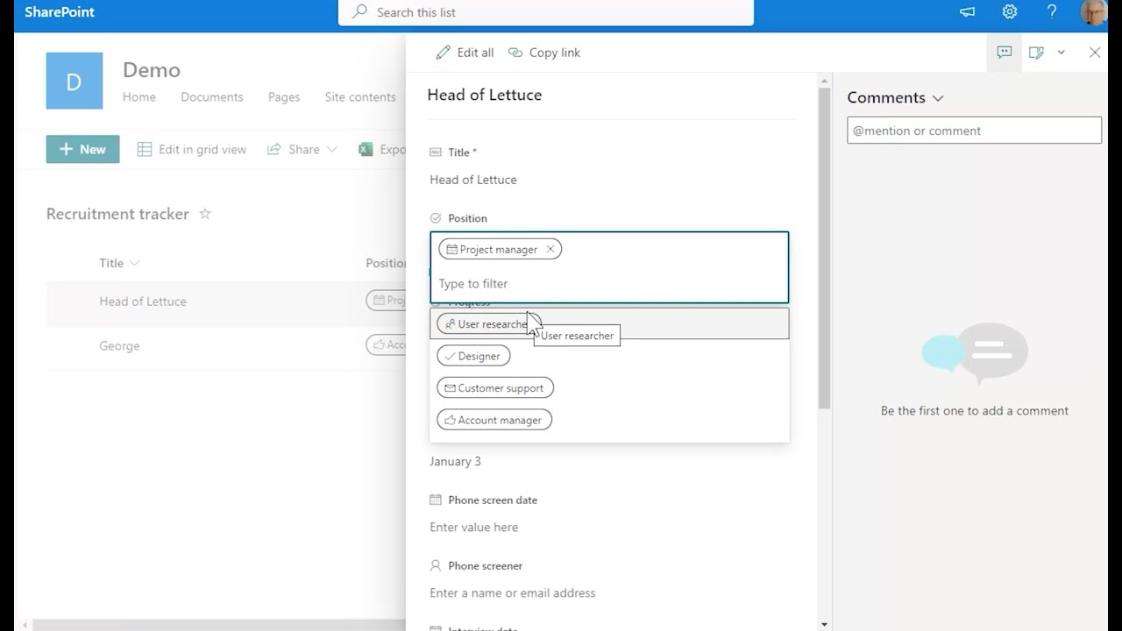Collapse the Comments header chevron

tap(938, 98)
